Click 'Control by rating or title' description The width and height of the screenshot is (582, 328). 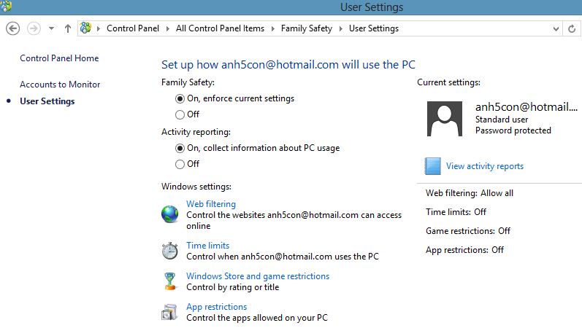(233, 287)
